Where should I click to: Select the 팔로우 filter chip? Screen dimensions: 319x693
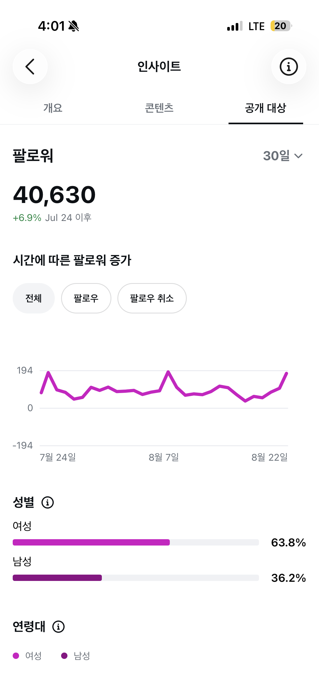pyautogui.click(x=86, y=298)
